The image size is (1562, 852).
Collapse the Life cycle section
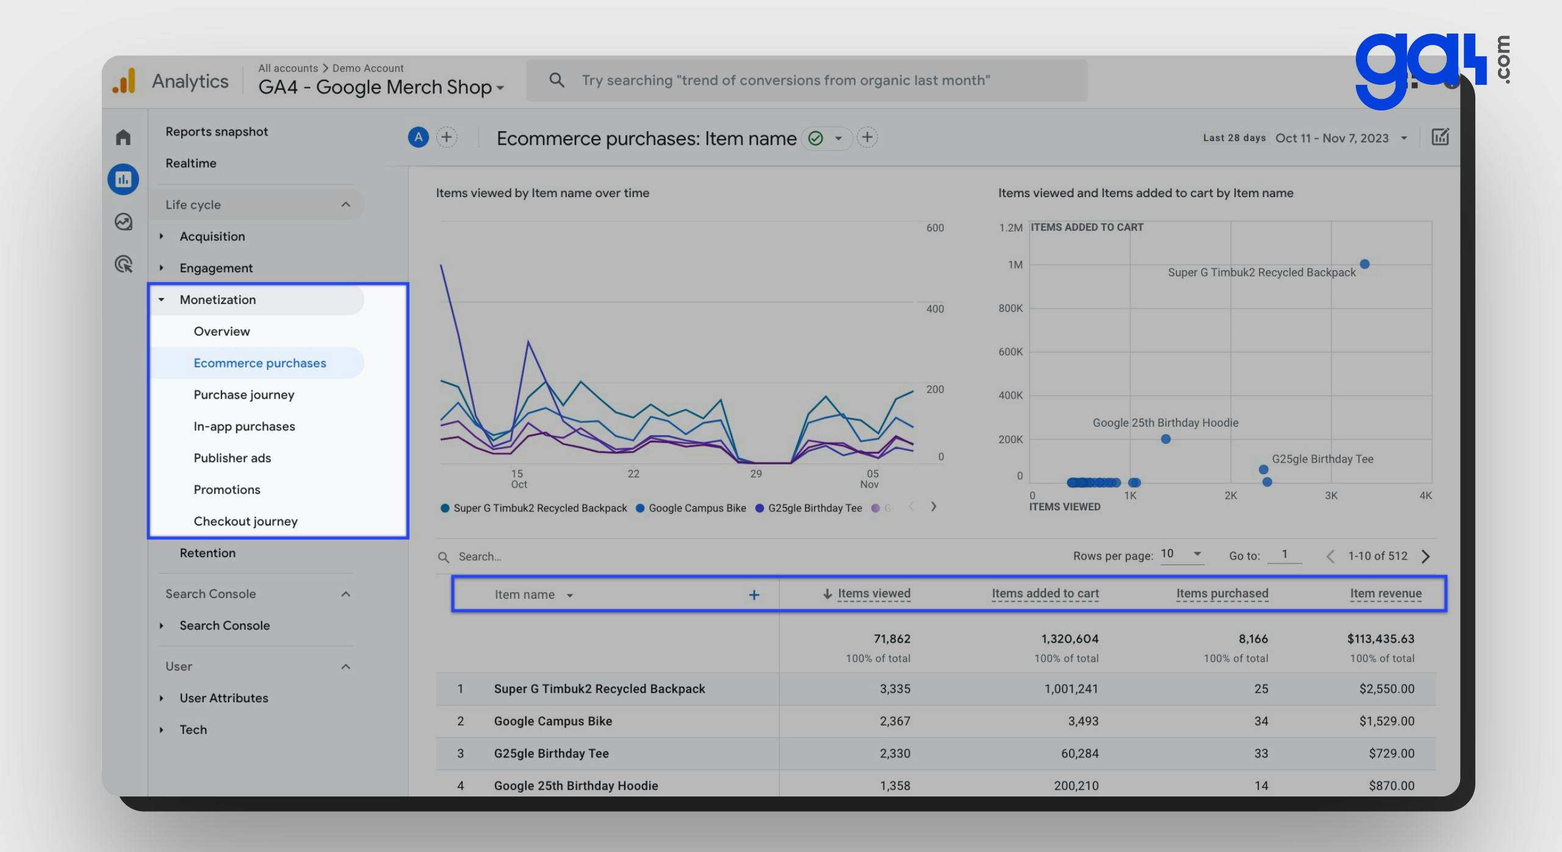pyautogui.click(x=345, y=204)
